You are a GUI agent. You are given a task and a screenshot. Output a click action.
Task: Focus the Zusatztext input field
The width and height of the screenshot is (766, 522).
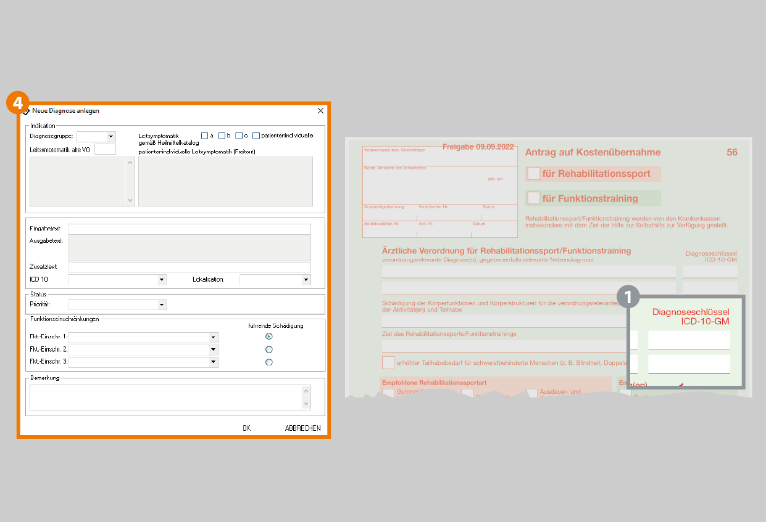pos(189,268)
